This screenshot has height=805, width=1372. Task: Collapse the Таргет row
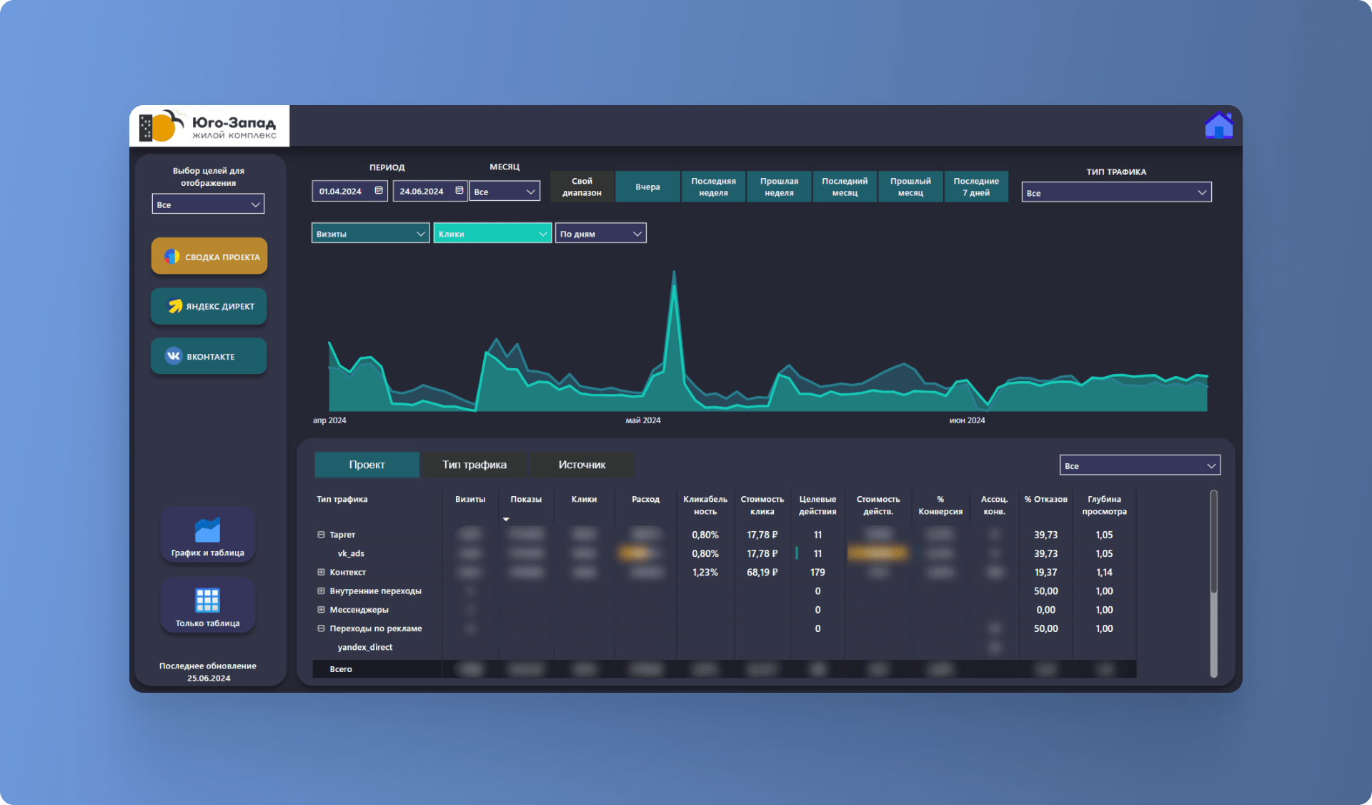(x=321, y=535)
